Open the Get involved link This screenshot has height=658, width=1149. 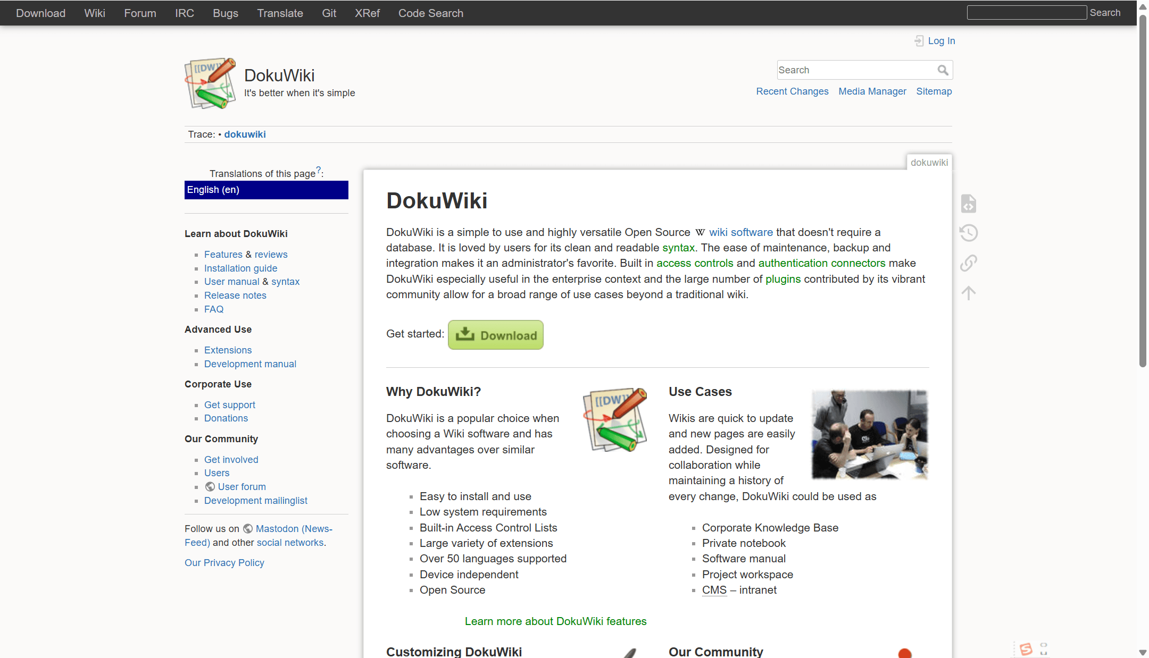(x=231, y=460)
